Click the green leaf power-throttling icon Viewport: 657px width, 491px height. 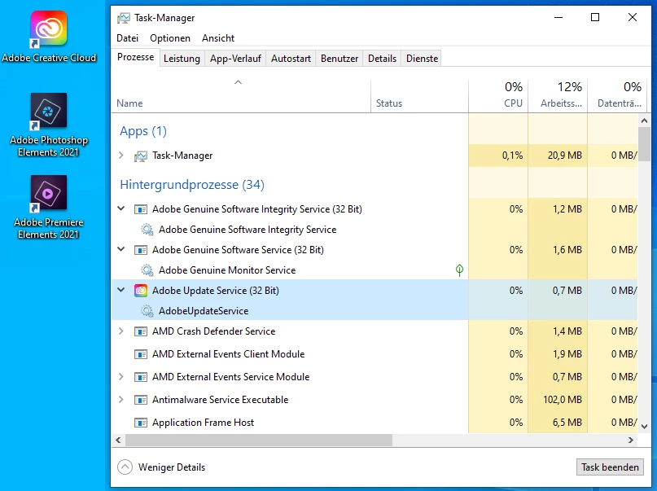pos(459,270)
